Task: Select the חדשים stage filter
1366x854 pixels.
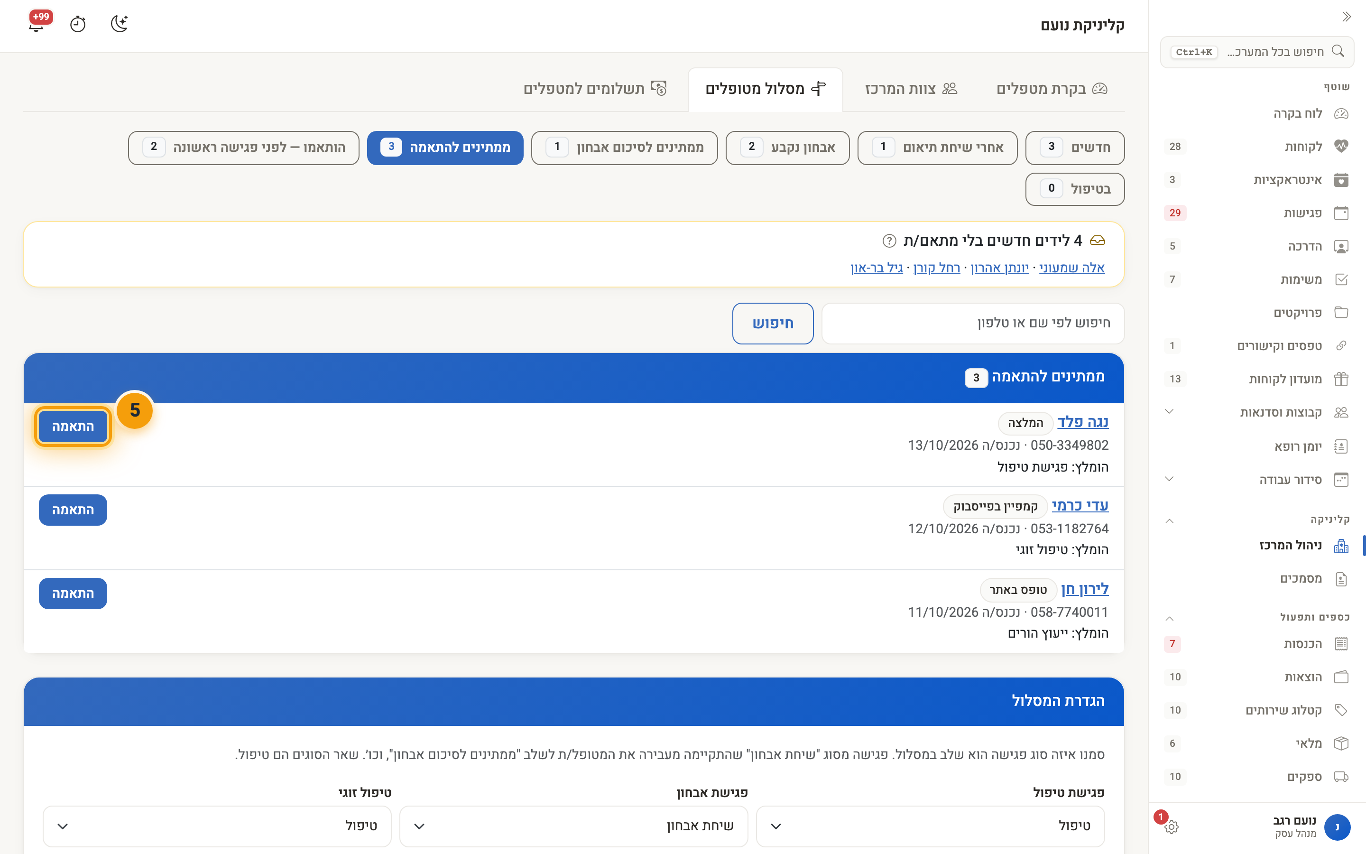Action: click(x=1075, y=148)
